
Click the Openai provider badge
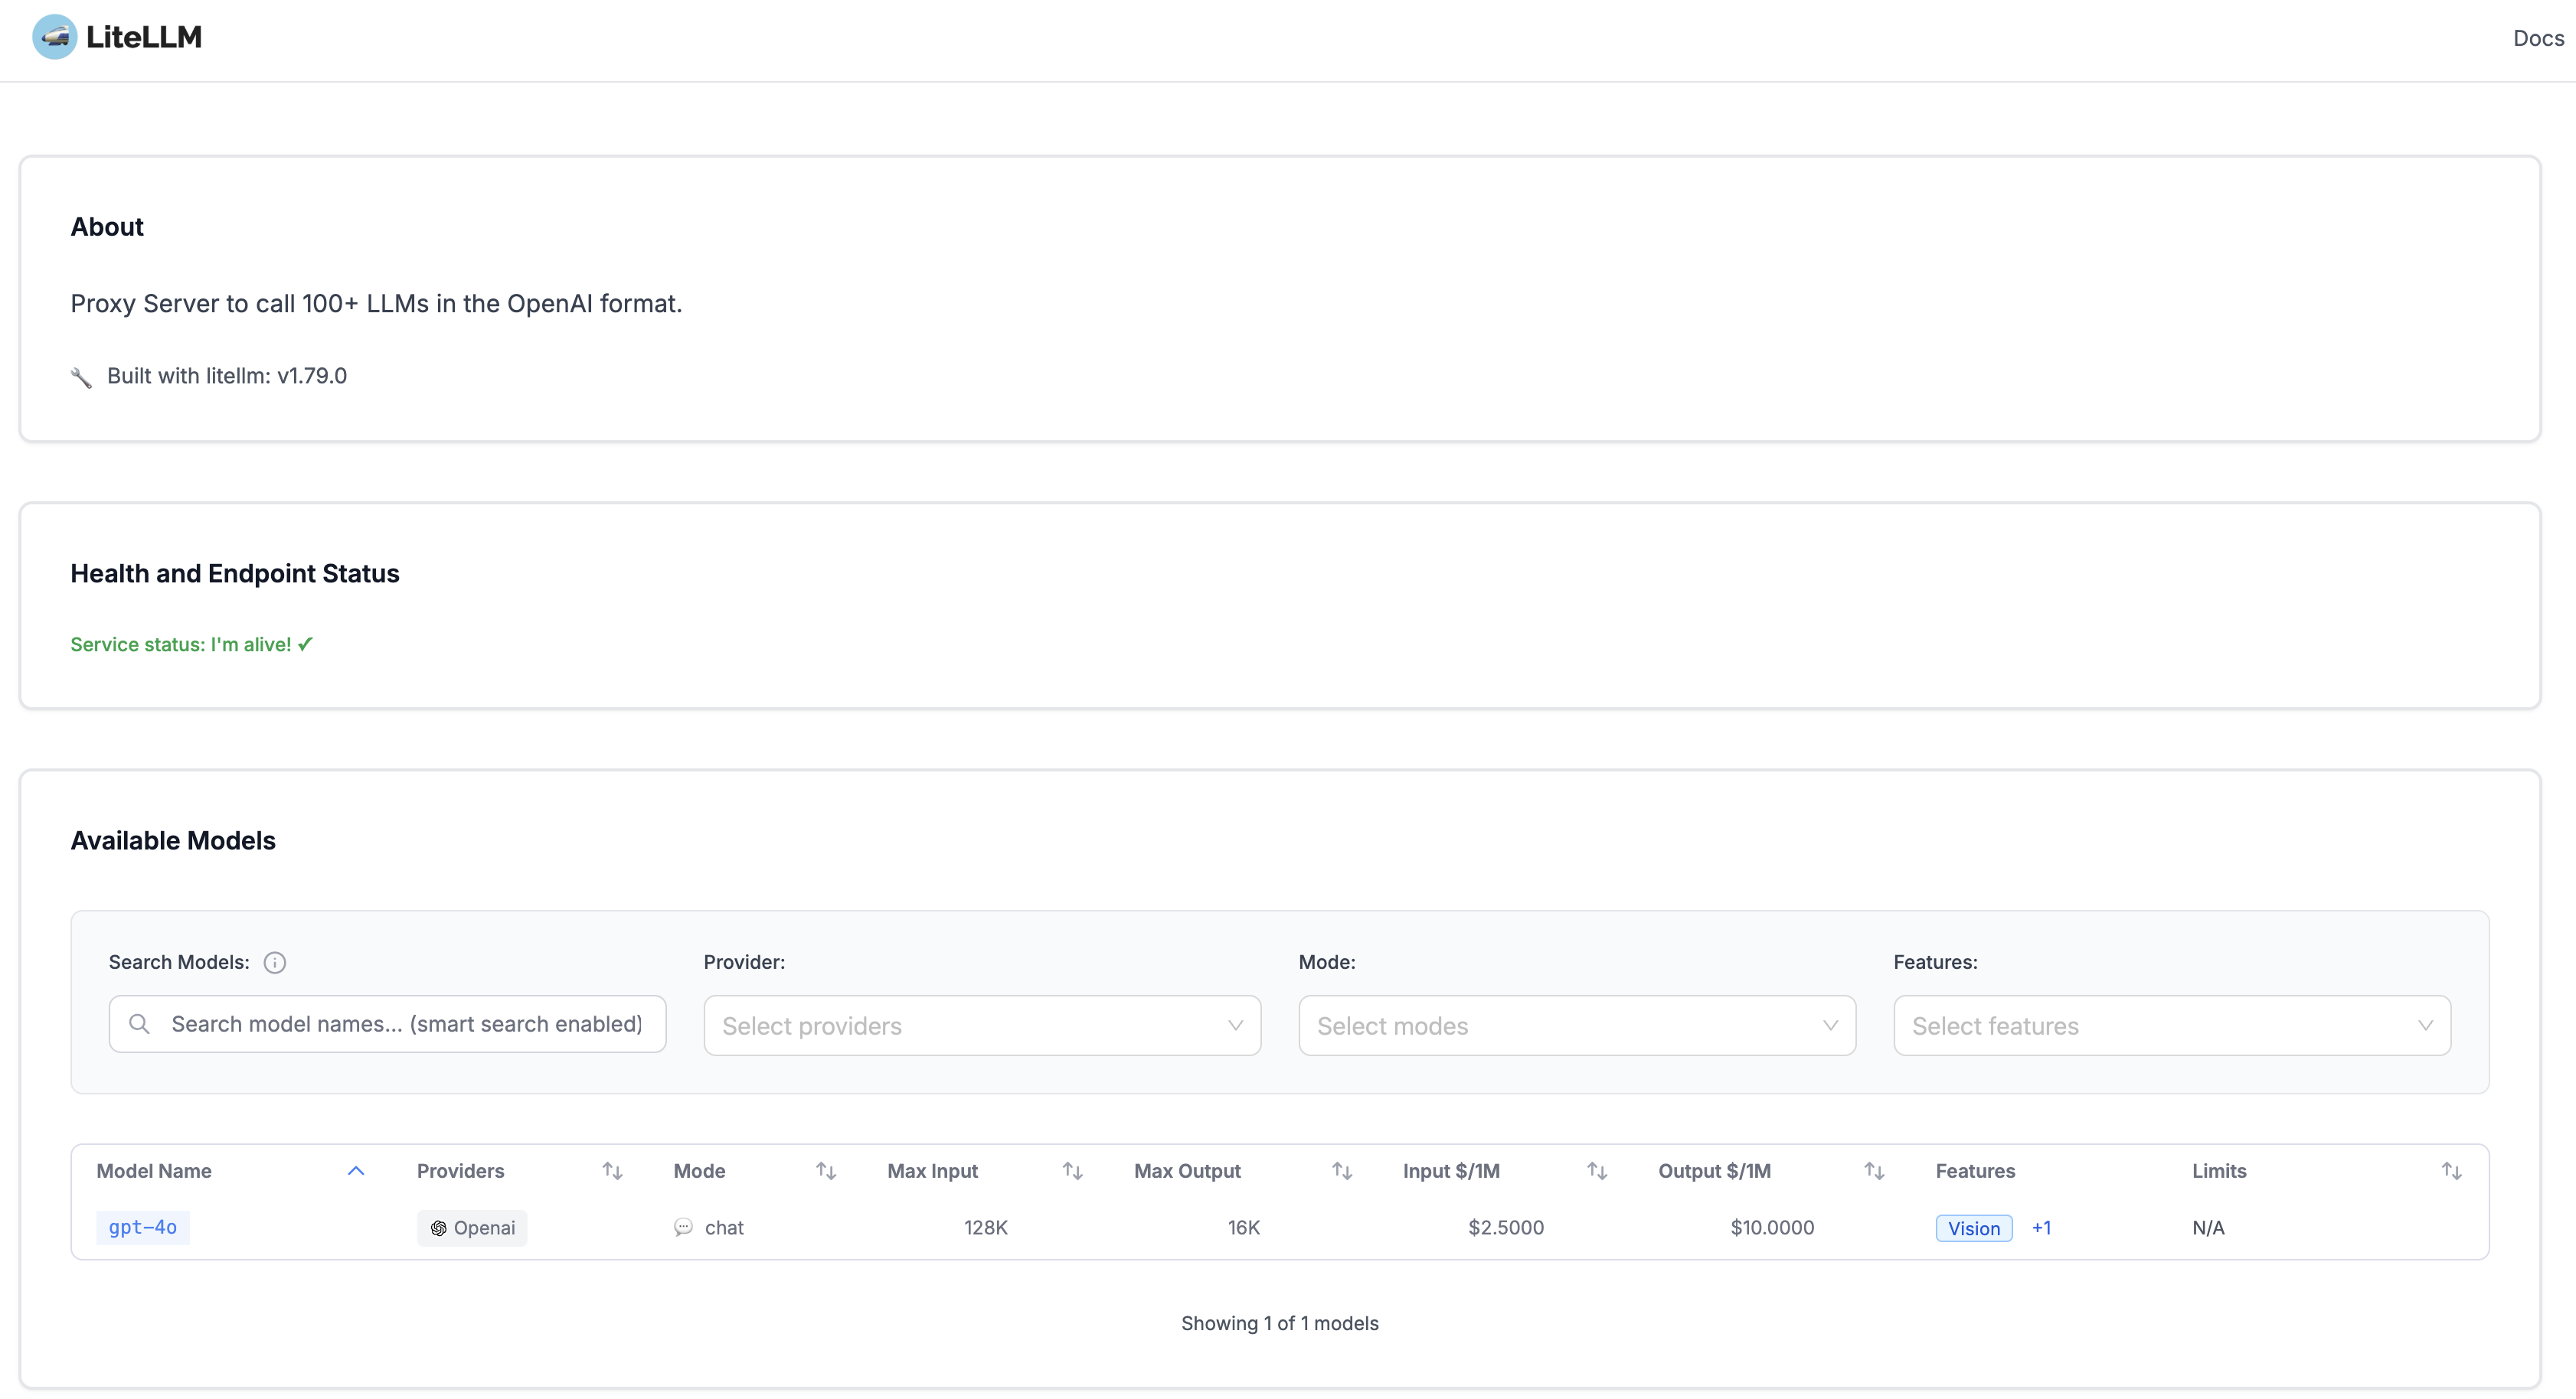click(472, 1228)
